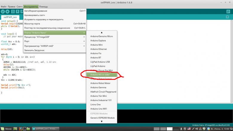Select Arduino BT board
Image resolution: width=233 pixels, height=131 pixels.
coord(102,58)
